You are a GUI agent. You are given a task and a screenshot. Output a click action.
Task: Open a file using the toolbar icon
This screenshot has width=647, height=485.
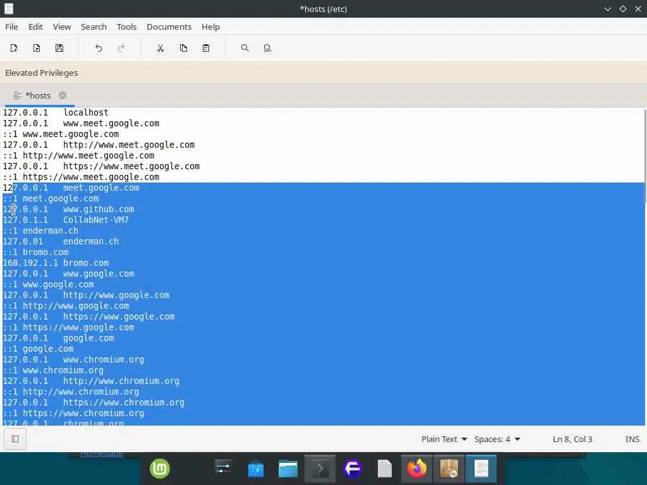pyautogui.click(x=37, y=48)
